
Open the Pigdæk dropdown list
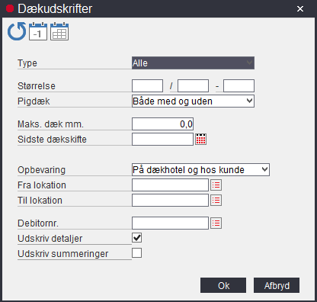193,101
